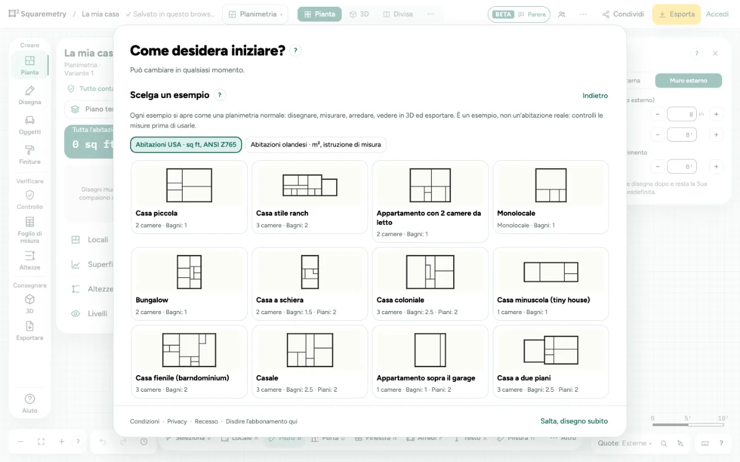The image size is (740, 462).
Task: Select Abitazioni olandesi m² filter
Action: [x=316, y=145]
